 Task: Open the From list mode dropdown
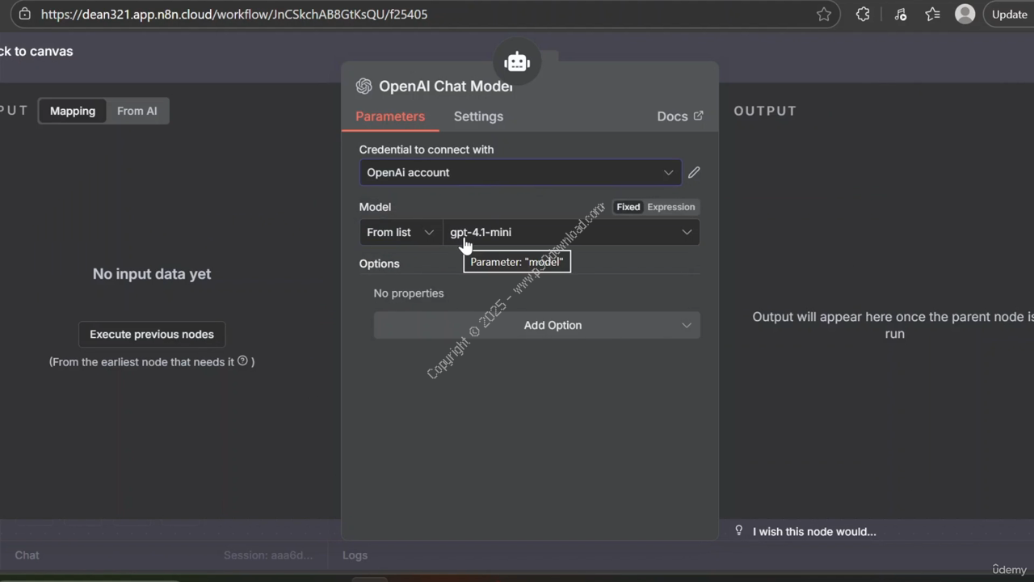400,232
